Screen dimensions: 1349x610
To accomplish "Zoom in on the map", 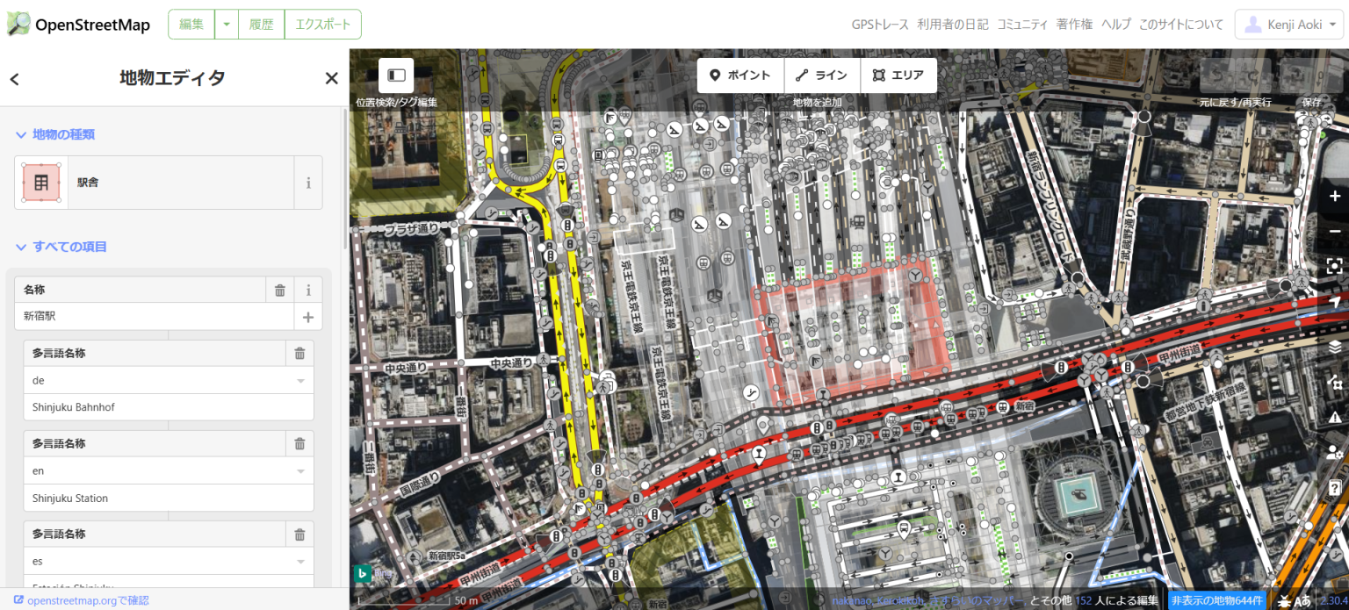I will 1334,196.
